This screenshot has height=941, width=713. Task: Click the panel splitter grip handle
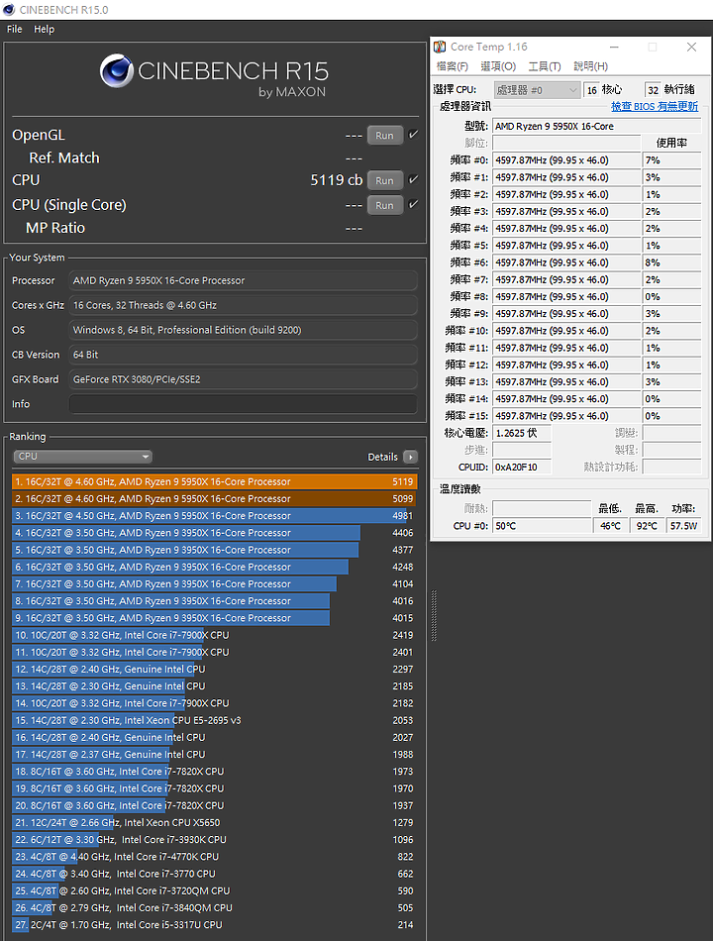coord(434,616)
